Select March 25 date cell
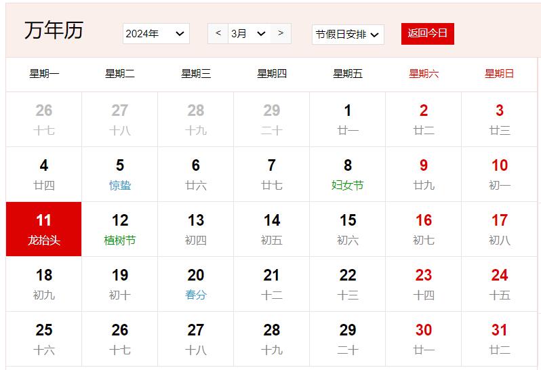The width and height of the screenshot is (541, 370). click(44, 339)
